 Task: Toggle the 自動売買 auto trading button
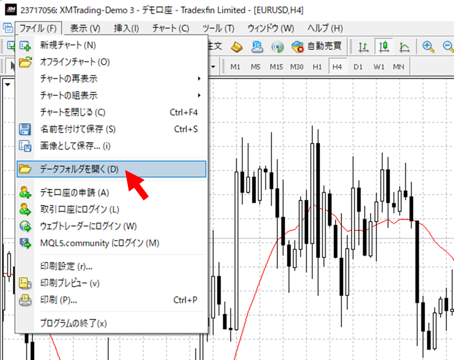pos(316,46)
